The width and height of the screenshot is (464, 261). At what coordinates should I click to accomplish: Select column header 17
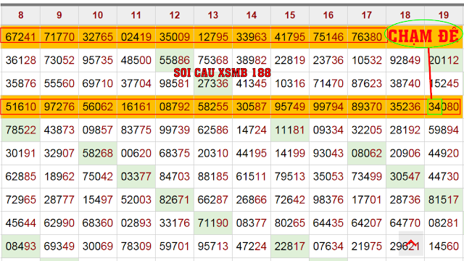(367, 15)
